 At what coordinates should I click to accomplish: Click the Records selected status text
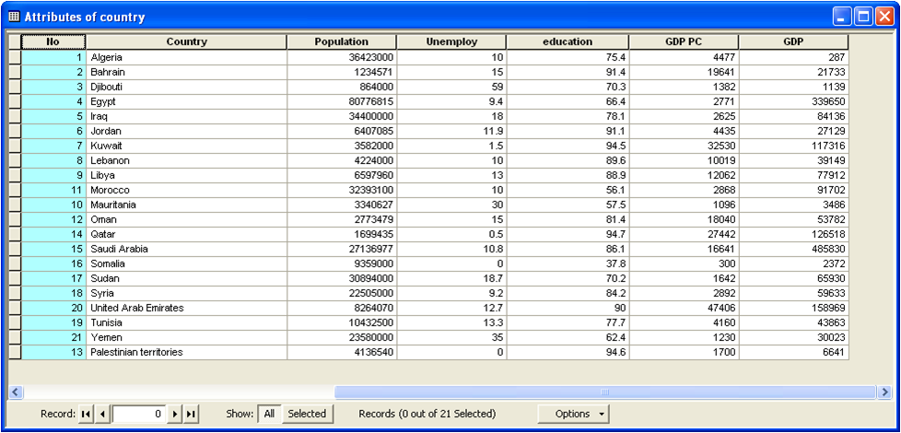tap(427, 414)
